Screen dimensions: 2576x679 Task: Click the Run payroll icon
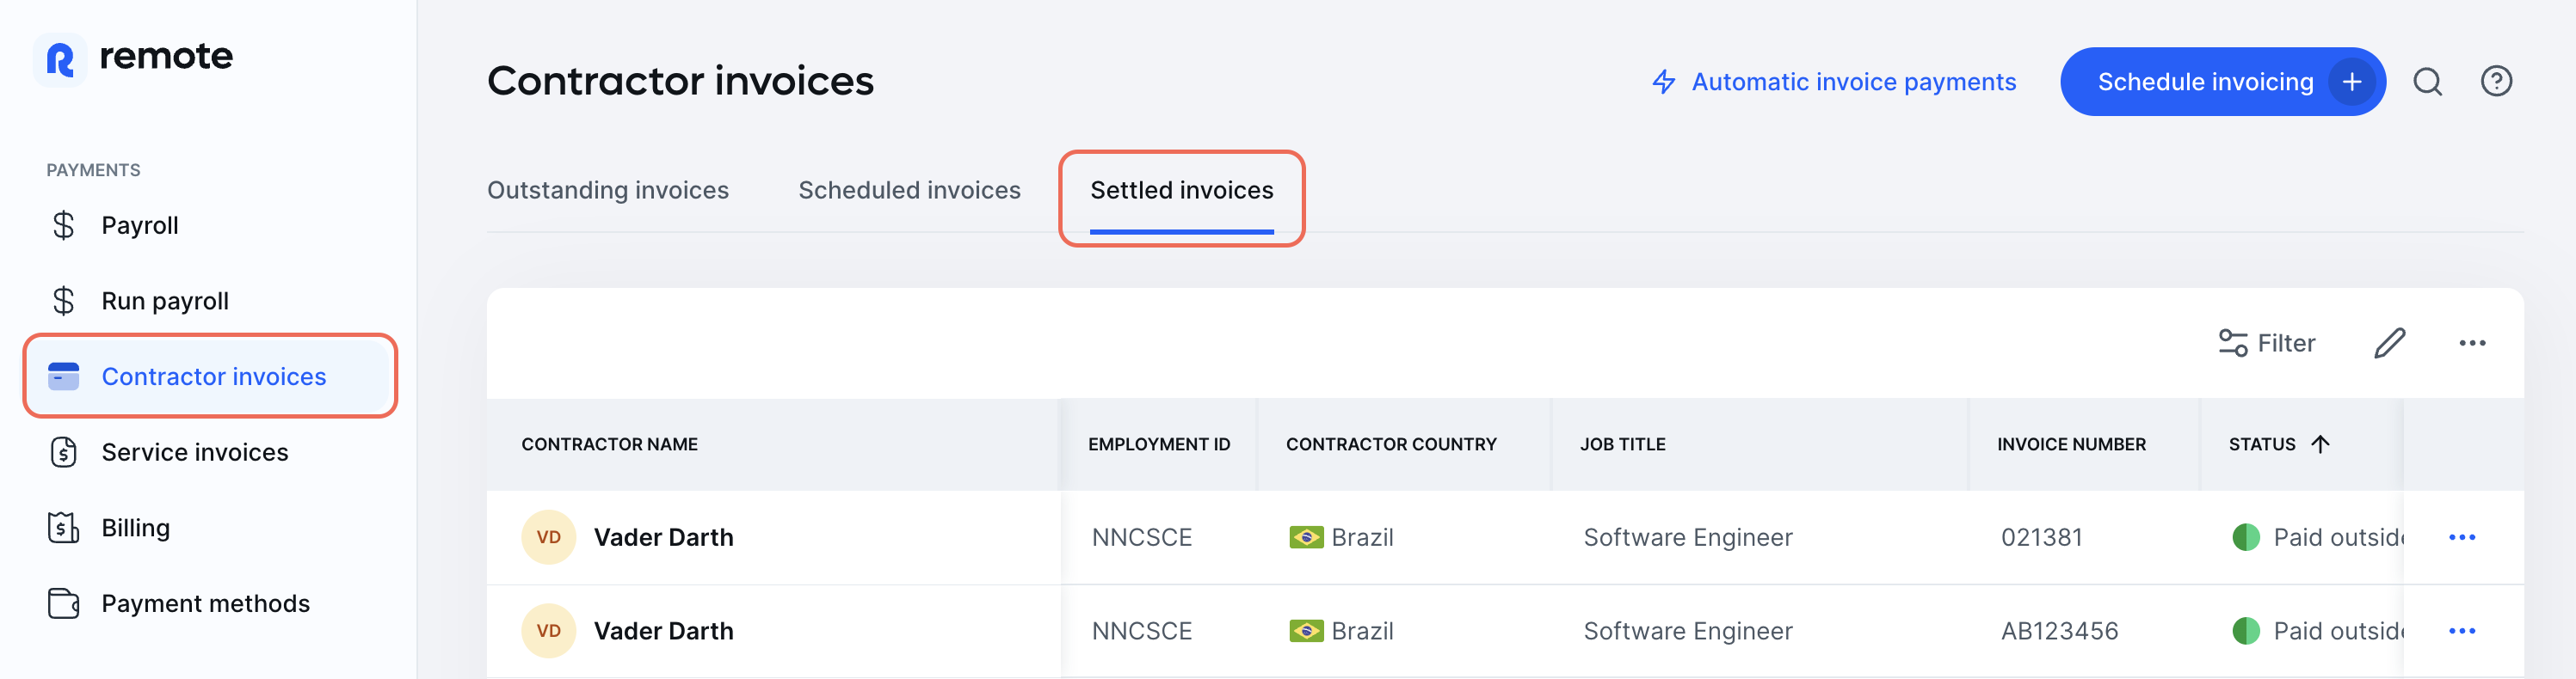click(63, 300)
